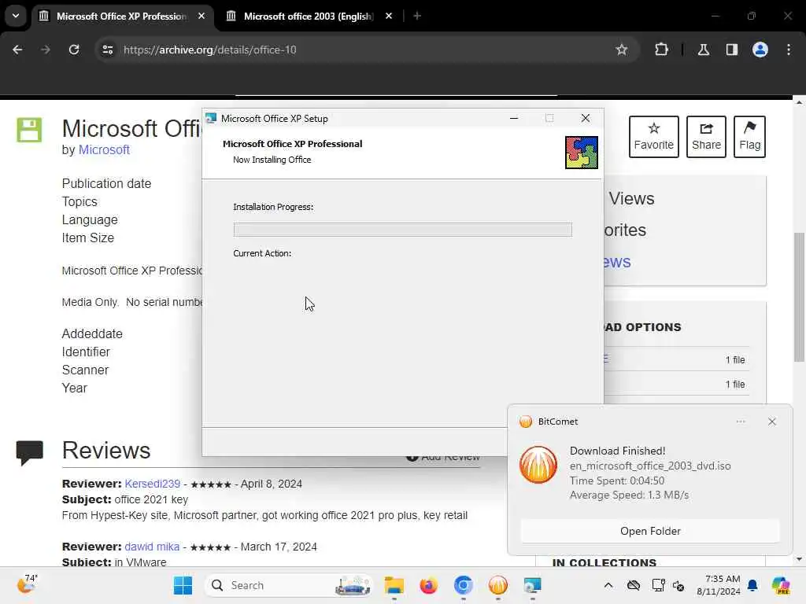Click the Views stat text
This screenshot has height=604, width=806.
pyautogui.click(x=631, y=199)
